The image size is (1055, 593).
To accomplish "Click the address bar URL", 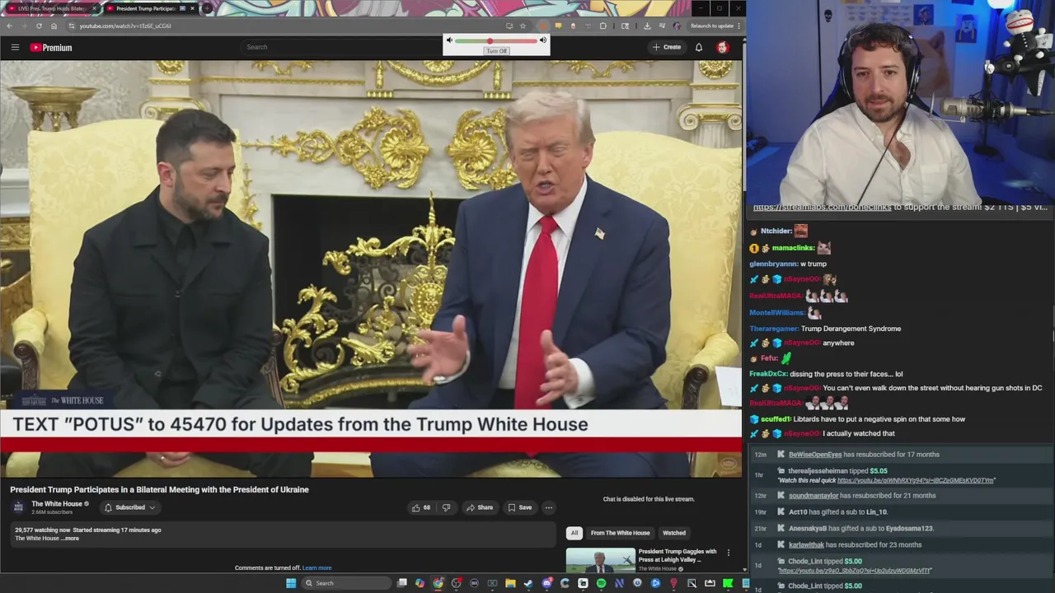I will (125, 26).
